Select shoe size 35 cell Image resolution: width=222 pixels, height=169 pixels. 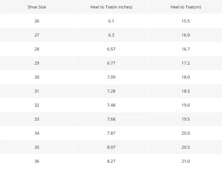37,147
